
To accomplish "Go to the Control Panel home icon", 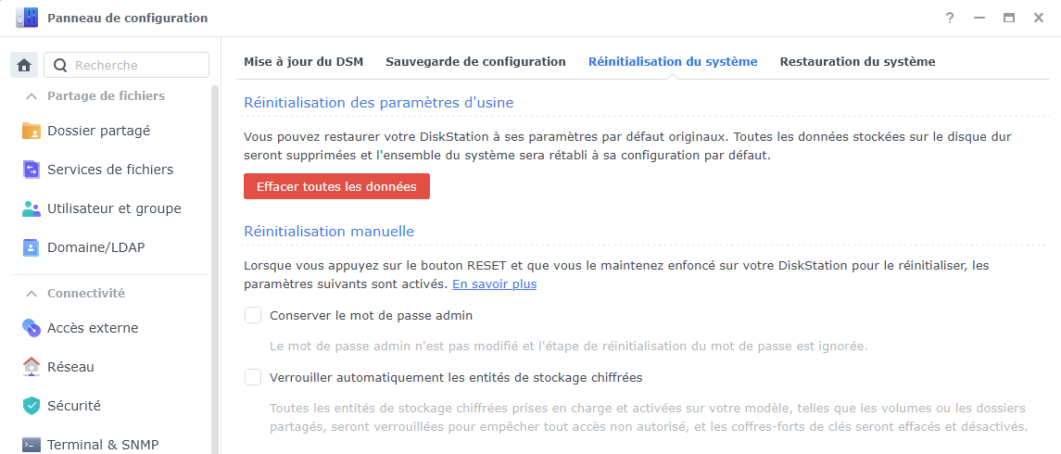I will (24, 65).
